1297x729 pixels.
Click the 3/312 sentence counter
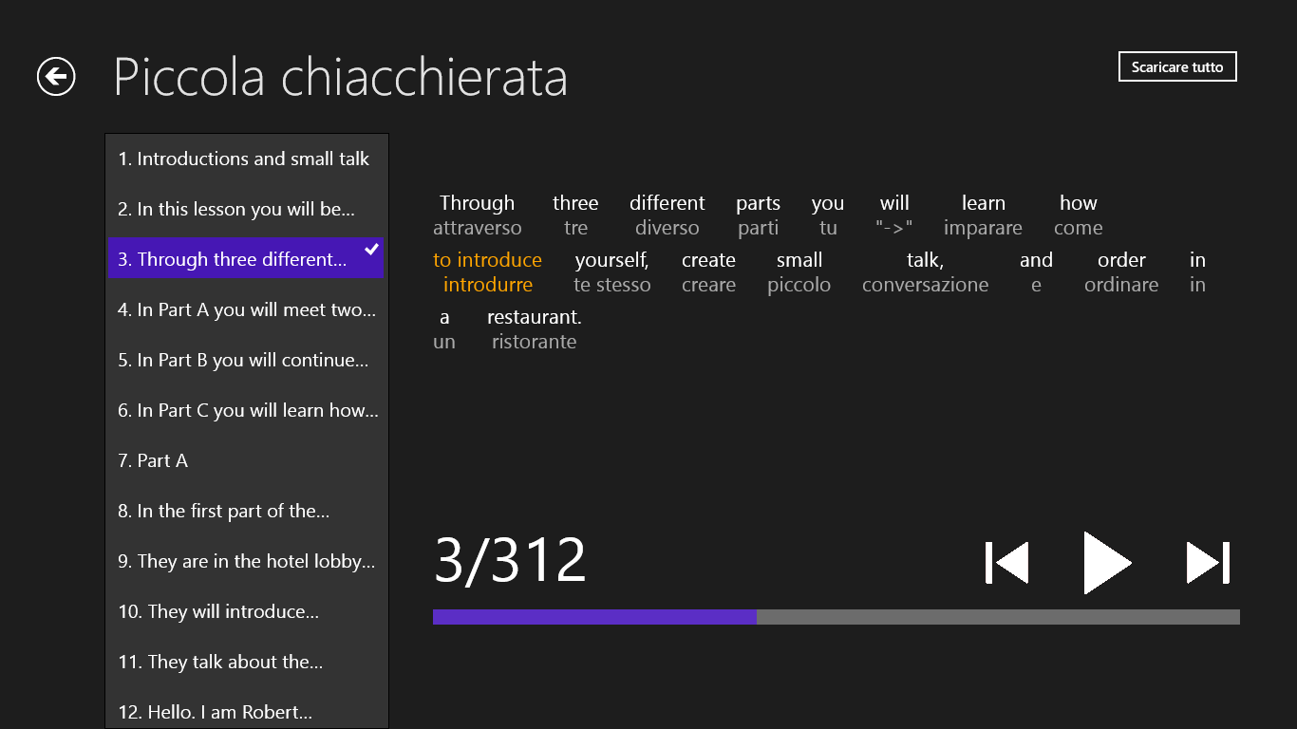[510, 560]
